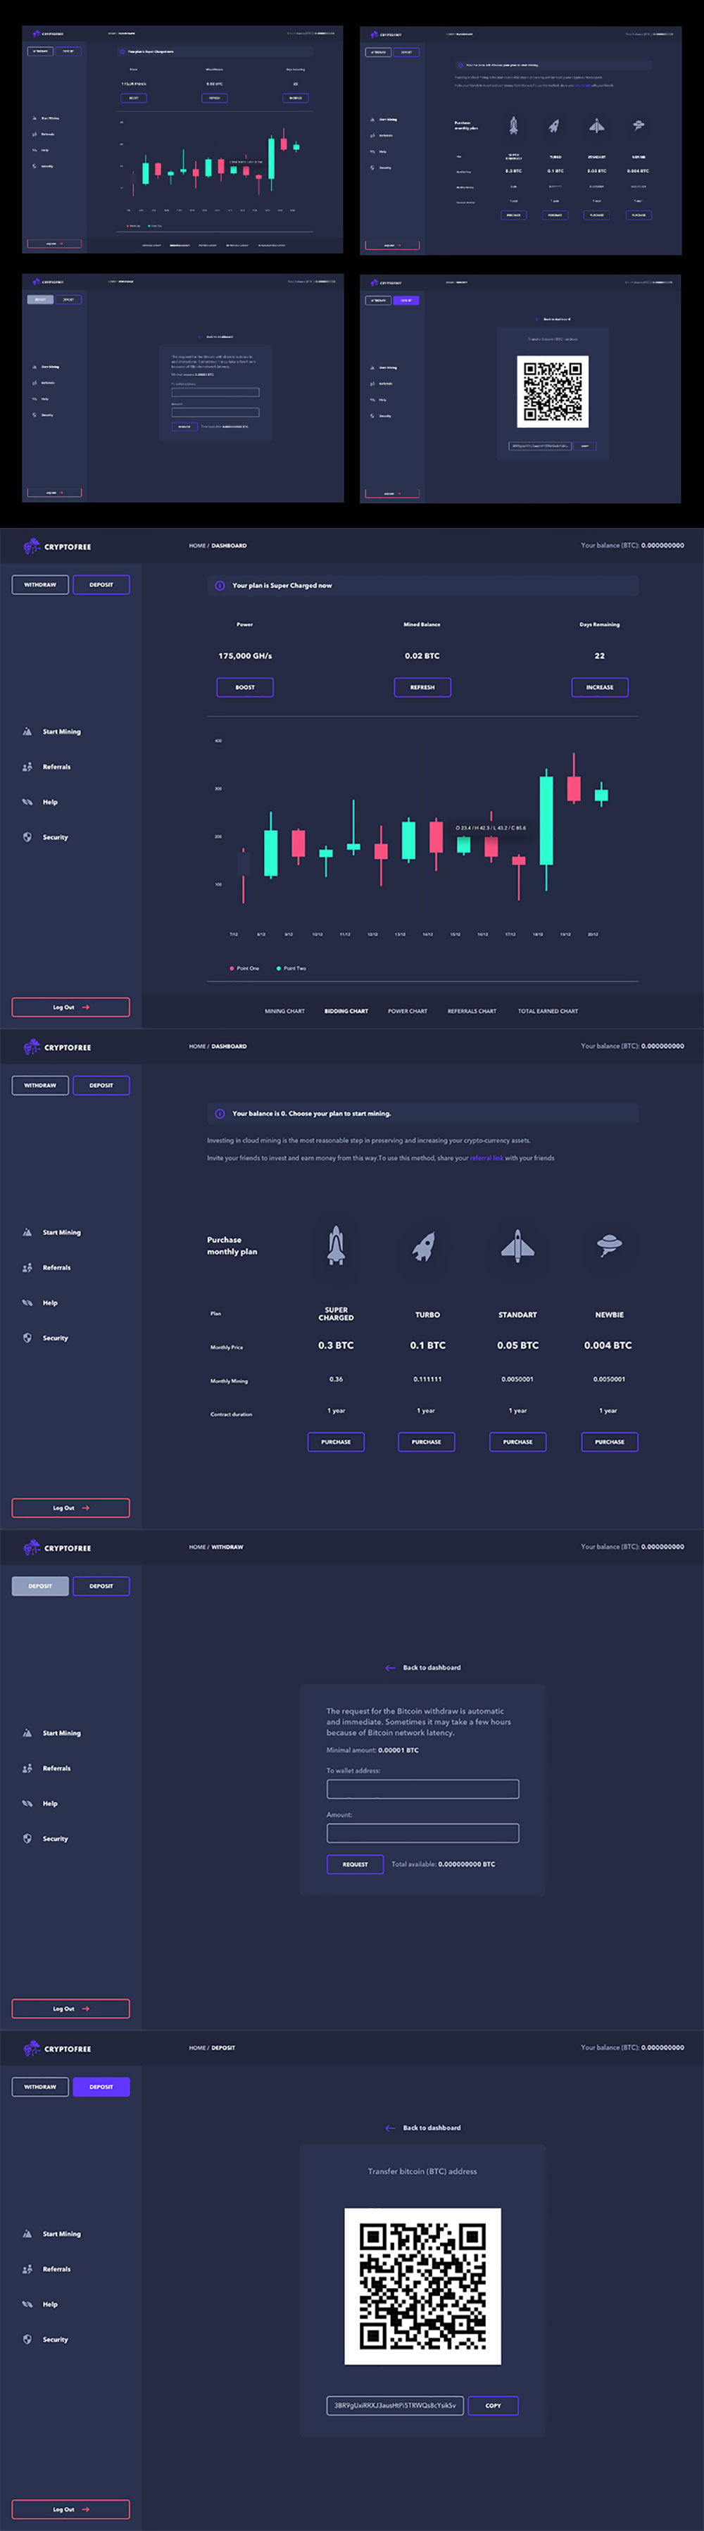Click '175,000 GH/s' power value
Screen dimensions: 704x2531
pos(244,655)
